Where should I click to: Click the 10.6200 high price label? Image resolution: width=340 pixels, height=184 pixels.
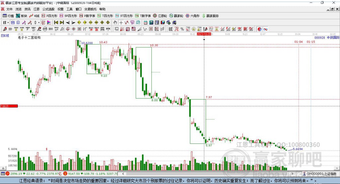click(87, 43)
